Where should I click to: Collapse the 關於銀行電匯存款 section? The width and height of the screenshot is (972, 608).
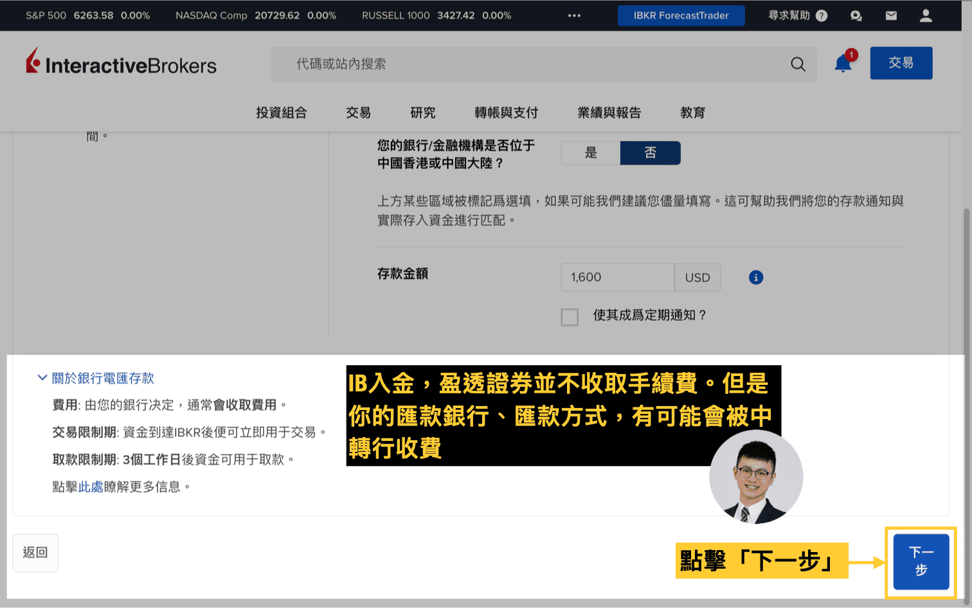96,378
